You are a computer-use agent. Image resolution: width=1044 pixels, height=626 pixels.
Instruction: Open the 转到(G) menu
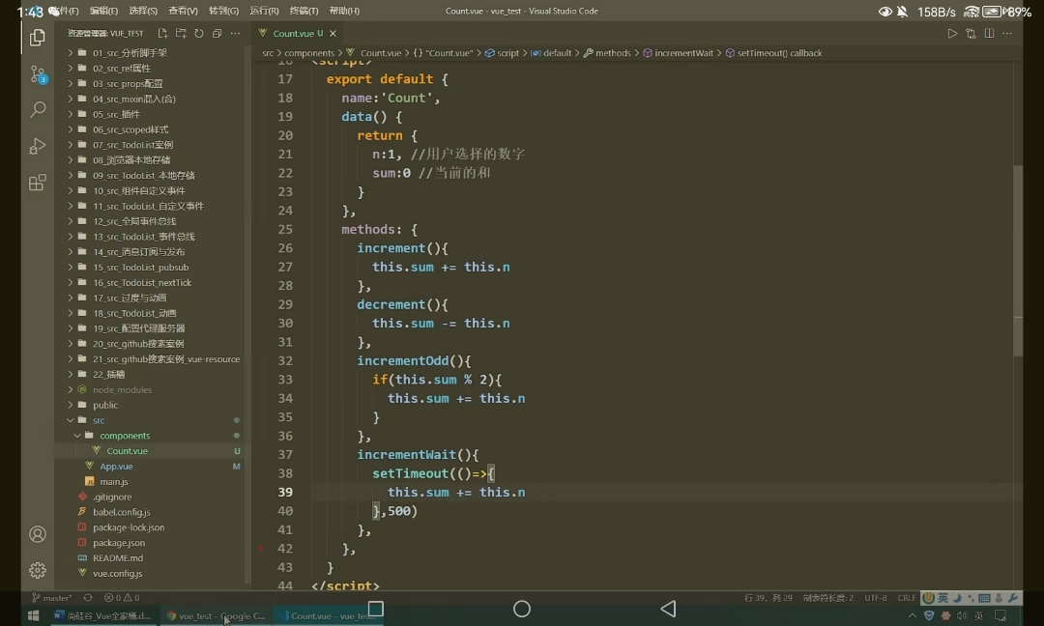pos(223,11)
